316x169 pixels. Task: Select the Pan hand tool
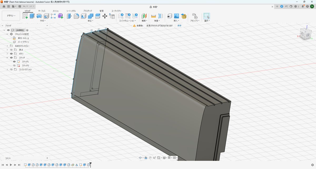click(x=150, y=158)
